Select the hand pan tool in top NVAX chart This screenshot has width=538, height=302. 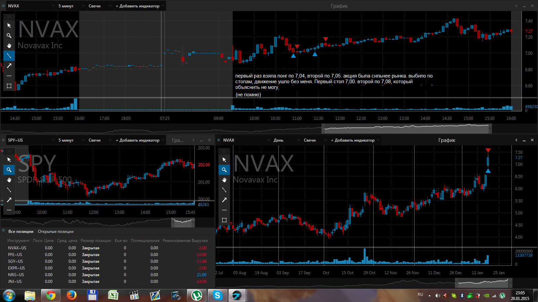click(9, 46)
